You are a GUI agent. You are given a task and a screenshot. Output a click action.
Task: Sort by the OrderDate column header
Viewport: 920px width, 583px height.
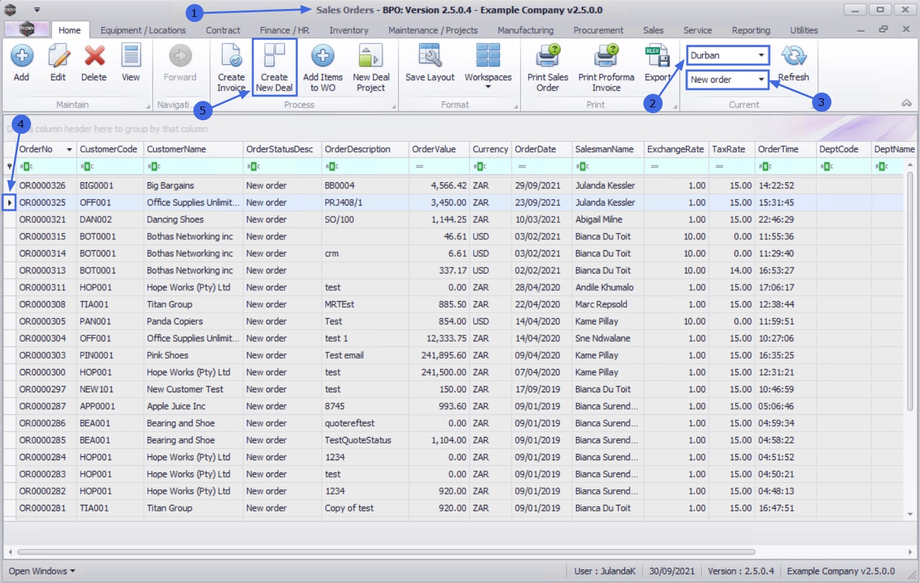click(x=542, y=149)
